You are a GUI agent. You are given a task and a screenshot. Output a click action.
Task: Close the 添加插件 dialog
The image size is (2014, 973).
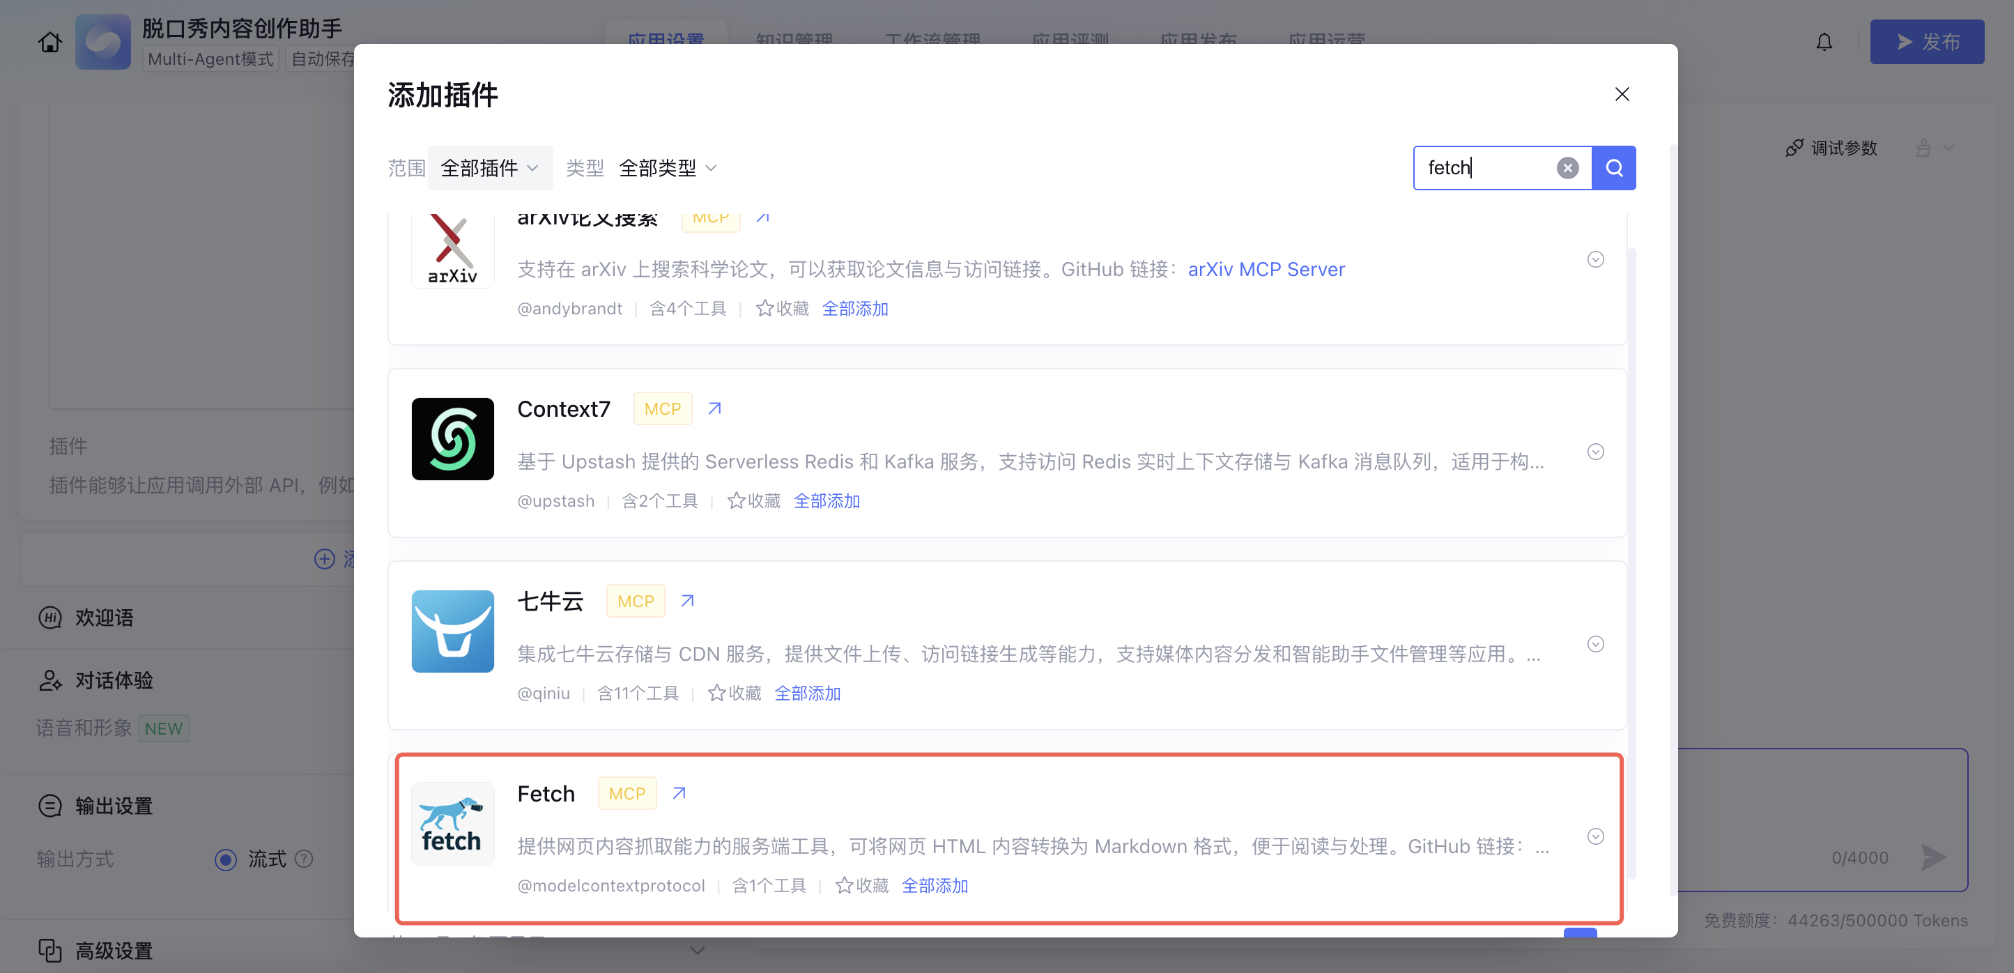tap(1622, 94)
